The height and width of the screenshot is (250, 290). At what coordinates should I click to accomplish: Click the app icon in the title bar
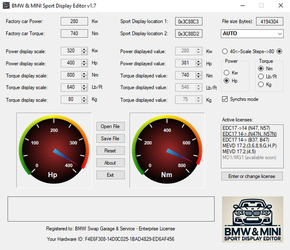pos(6,5)
